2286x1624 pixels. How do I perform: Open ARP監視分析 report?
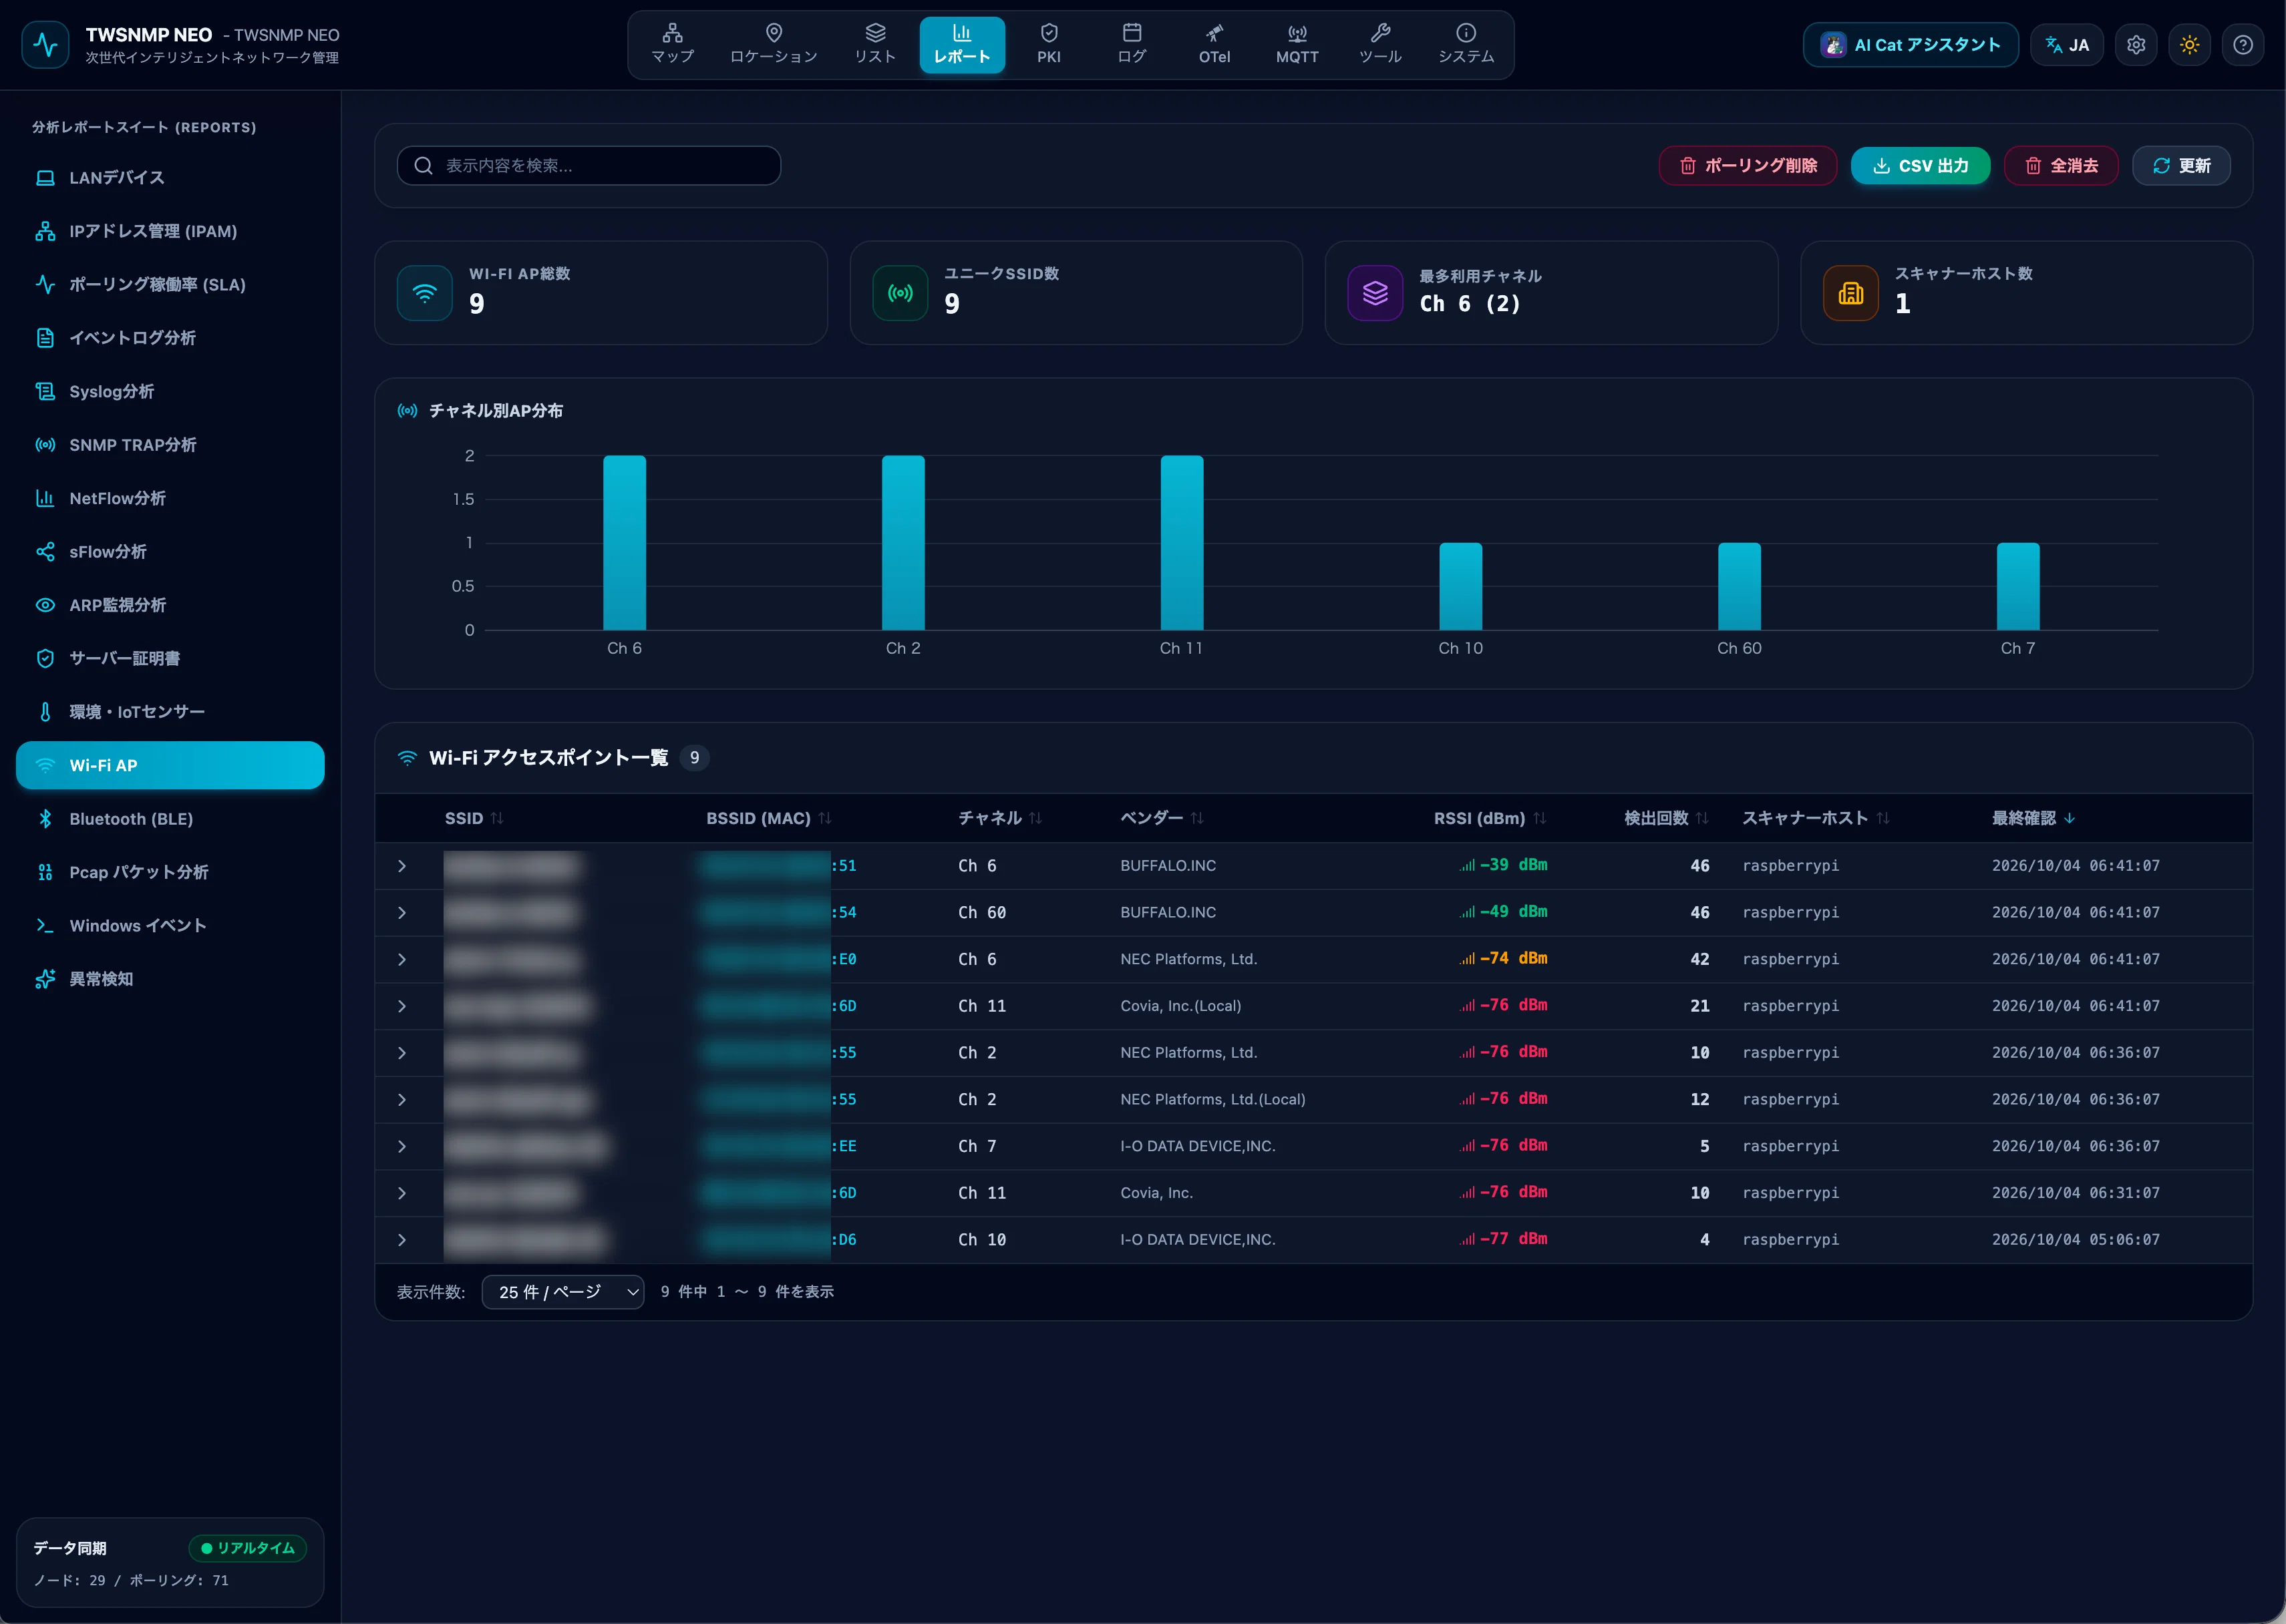(x=170, y=605)
